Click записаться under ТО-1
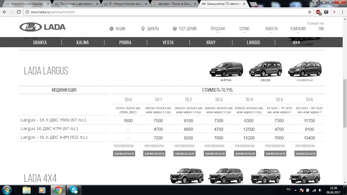This screenshot has width=347, height=195. coord(154,153)
